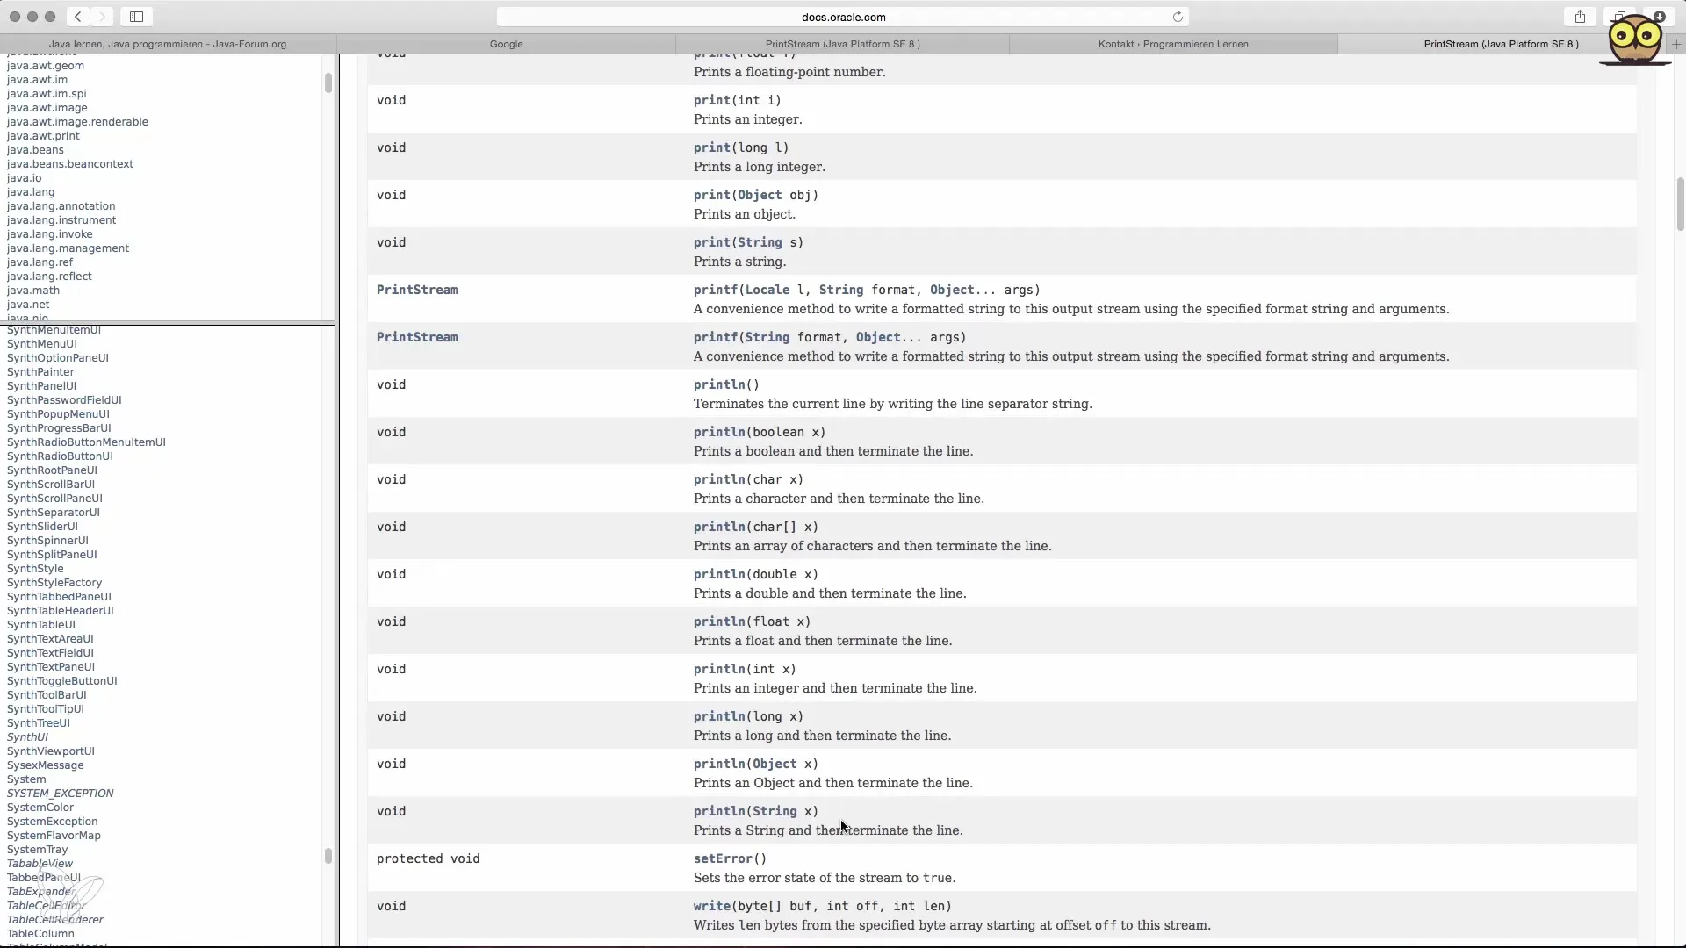Toggle the Safari sidebar button
The width and height of the screenshot is (1686, 948).
(x=137, y=17)
